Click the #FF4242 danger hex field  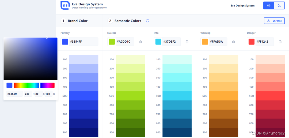click(x=265, y=42)
